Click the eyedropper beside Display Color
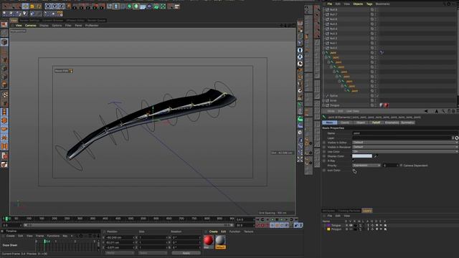459x258 pixels. click(376, 156)
